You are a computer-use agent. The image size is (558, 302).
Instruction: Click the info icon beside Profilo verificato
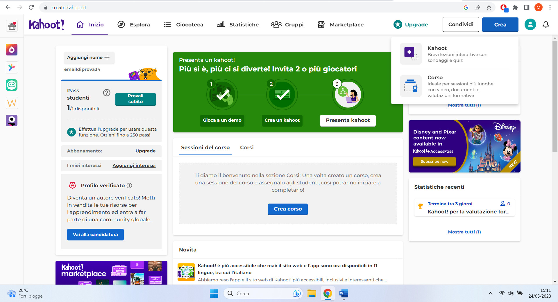tap(130, 186)
